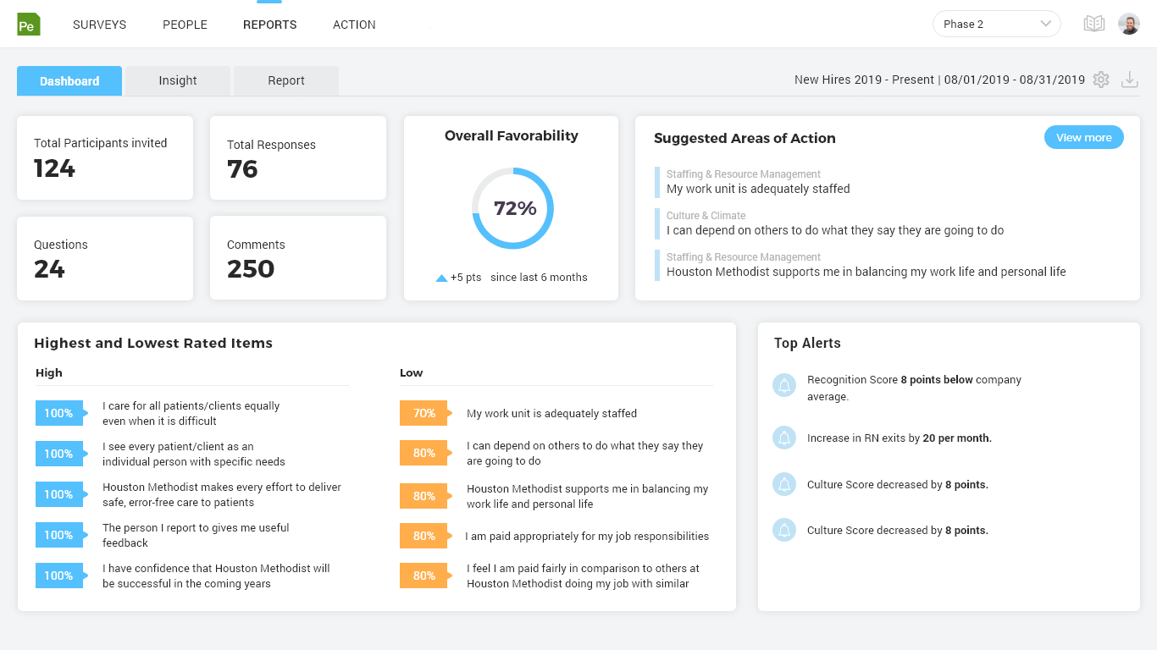The image size is (1157, 650).
Task: Open the book guide icon
Action: click(x=1094, y=24)
